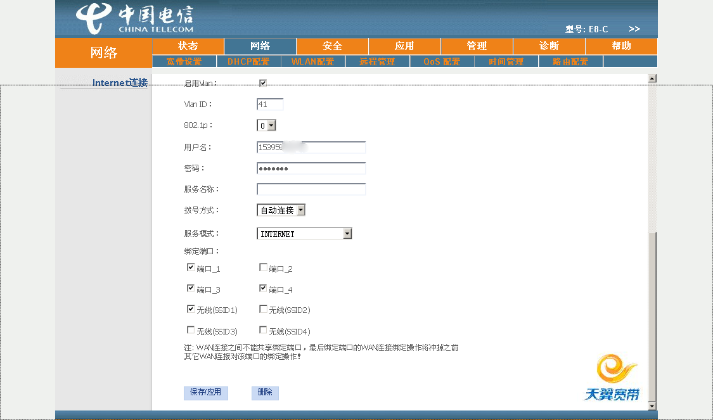The width and height of the screenshot is (713, 420).
Task: Click the China Telecom logo
Action: tap(135, 19)
